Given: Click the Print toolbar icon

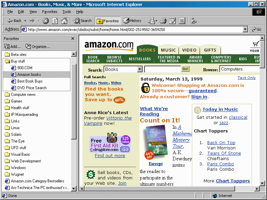Looking at the screenshot, I should [x=163, y=21].
